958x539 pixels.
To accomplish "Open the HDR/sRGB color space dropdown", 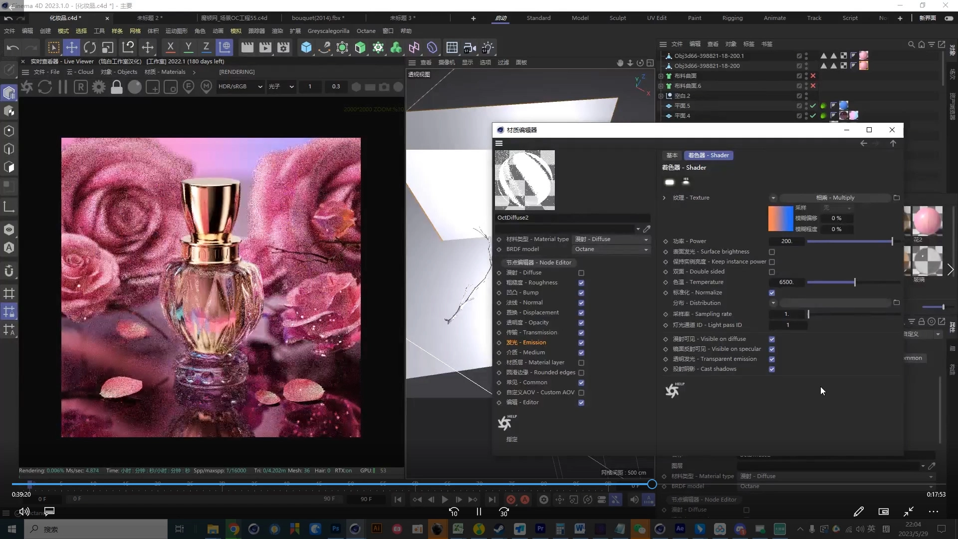I will (240, 86).
